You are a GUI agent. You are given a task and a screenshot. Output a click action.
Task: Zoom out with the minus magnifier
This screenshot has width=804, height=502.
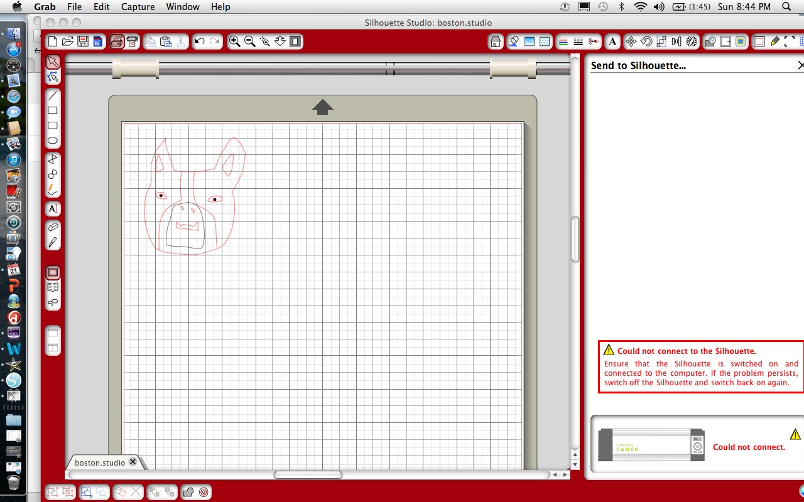(x=249, y=42)
